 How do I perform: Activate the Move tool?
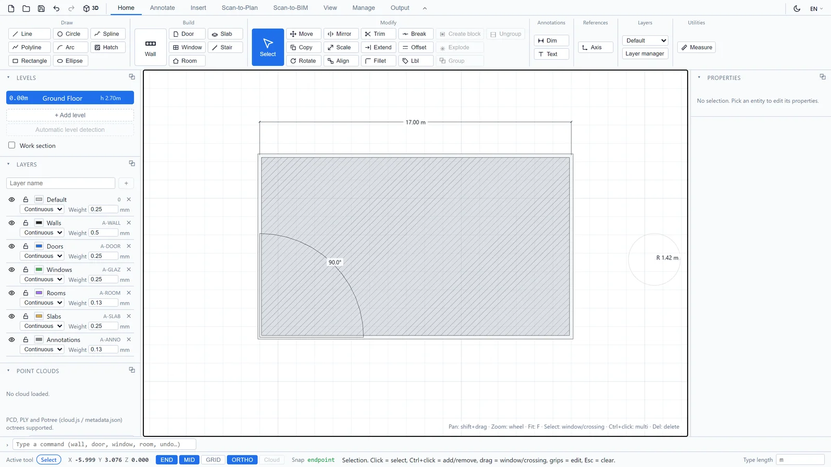coord(304,34)
